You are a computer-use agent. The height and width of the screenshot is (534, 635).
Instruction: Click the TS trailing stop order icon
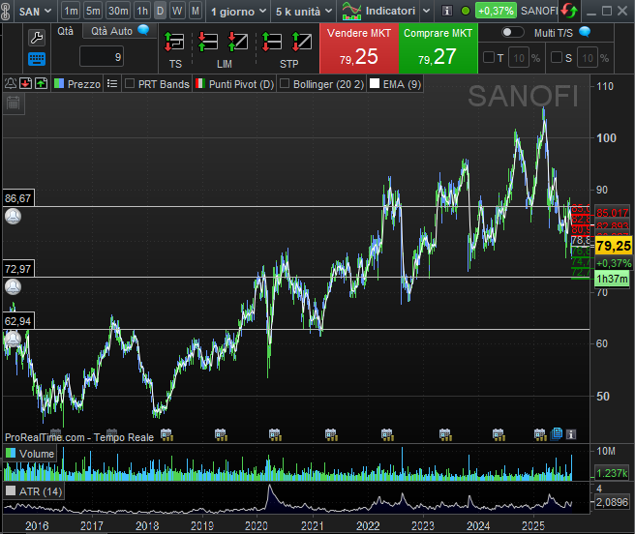(x=174, y=43)
